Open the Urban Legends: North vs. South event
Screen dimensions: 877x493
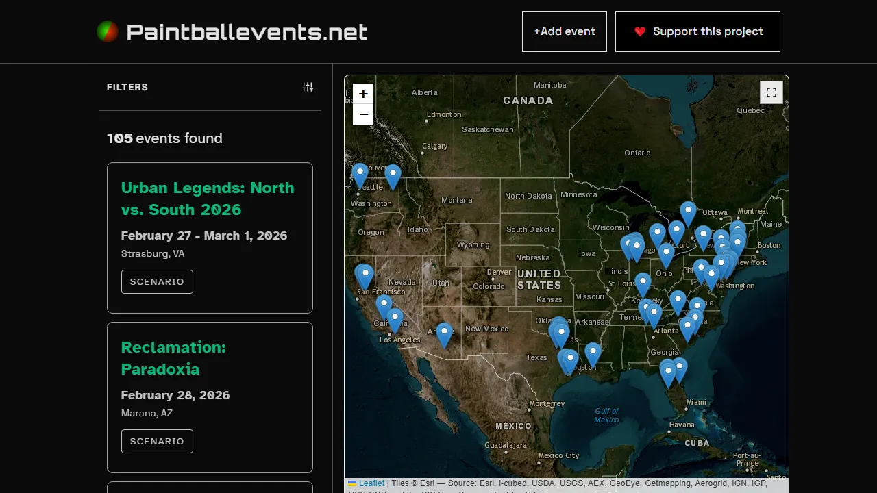click(208, 199)
